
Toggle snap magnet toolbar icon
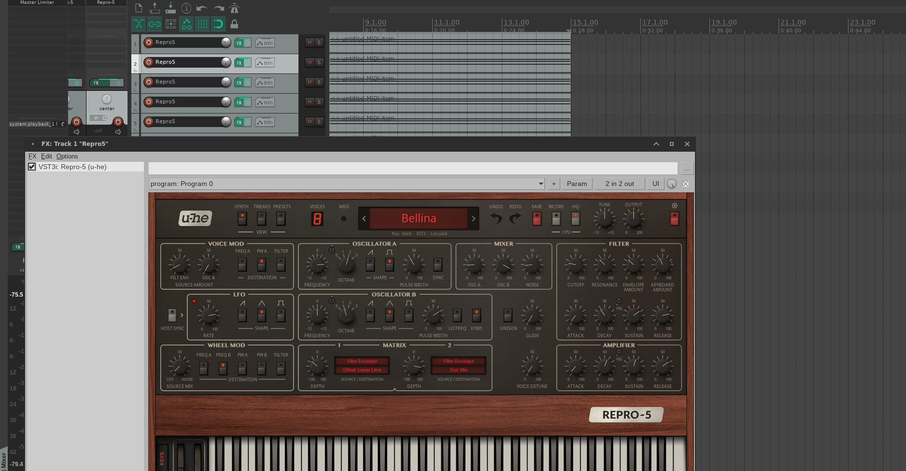pos(218,24)
